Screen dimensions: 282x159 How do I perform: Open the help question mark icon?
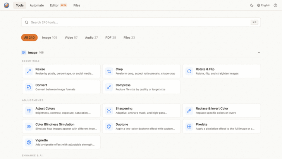pyautogui.click(x=275, y=5)
